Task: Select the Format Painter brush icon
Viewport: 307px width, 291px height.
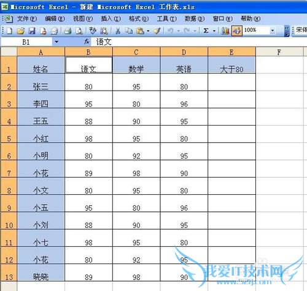Action: pos(157,31)
